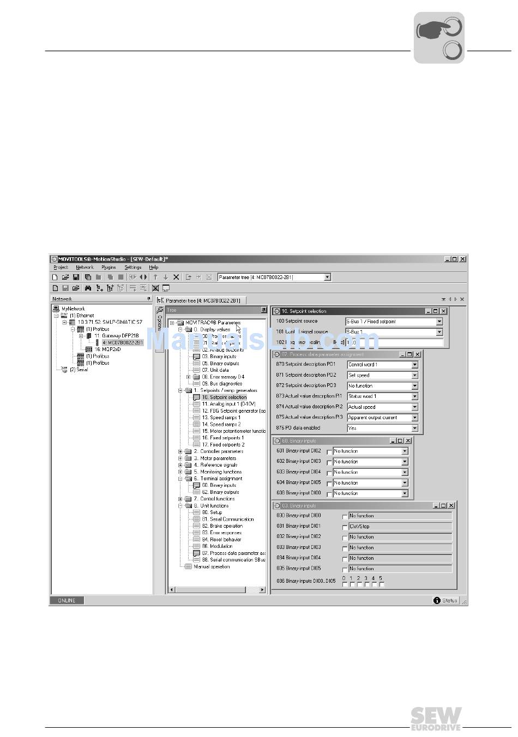Click the Serial connection icon in network tree
Viewport: 518px width, 737px height.
click(64, 370)
